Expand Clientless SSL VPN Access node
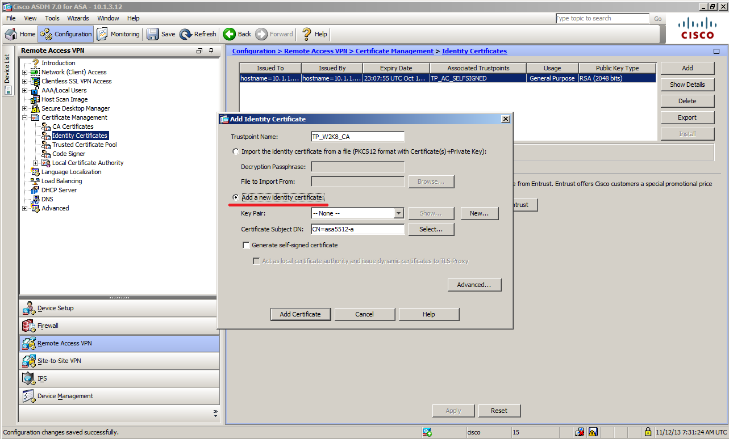 (24, 81)
